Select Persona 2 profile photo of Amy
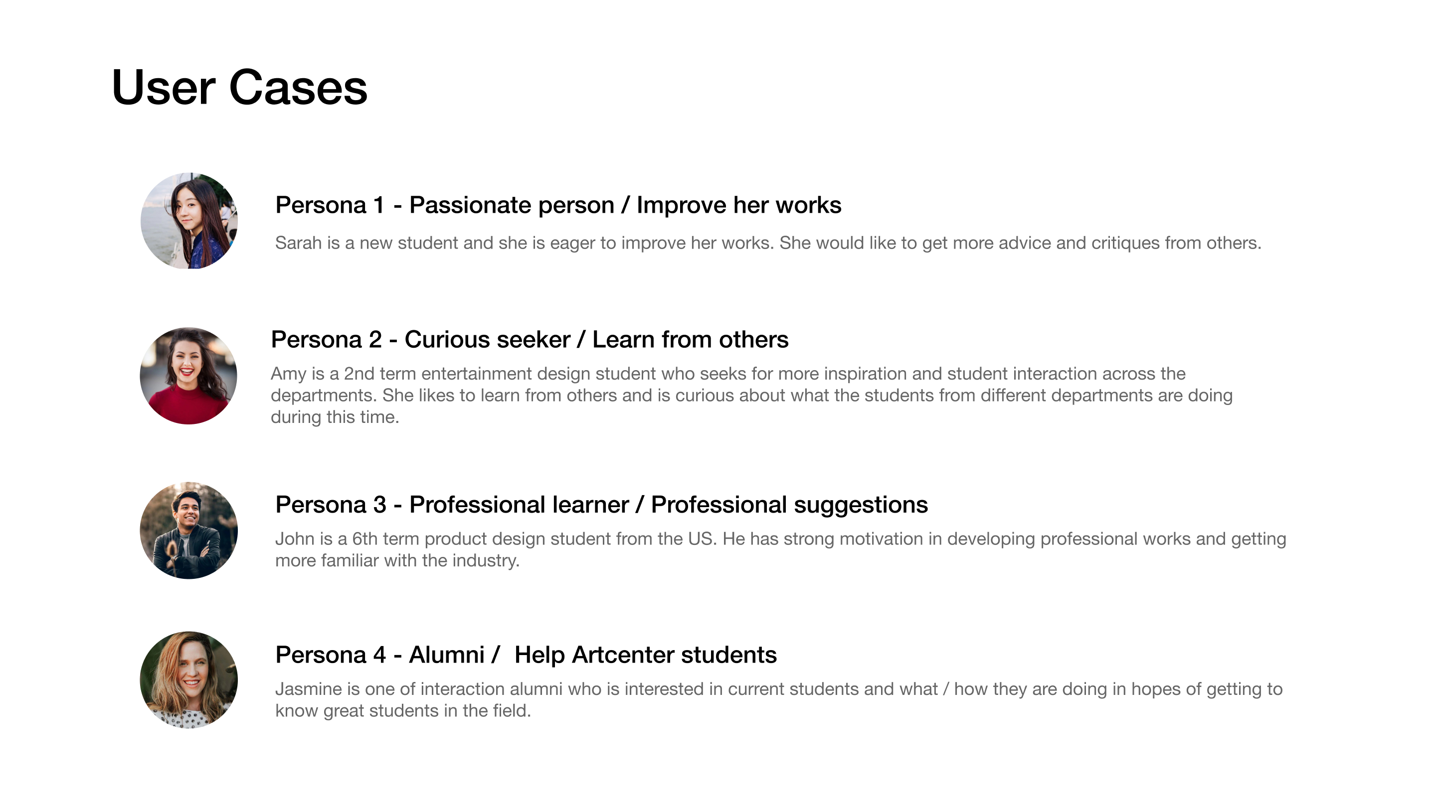Image resolution: width=1436 pixels, height=807 pixels. coord(188,376)
